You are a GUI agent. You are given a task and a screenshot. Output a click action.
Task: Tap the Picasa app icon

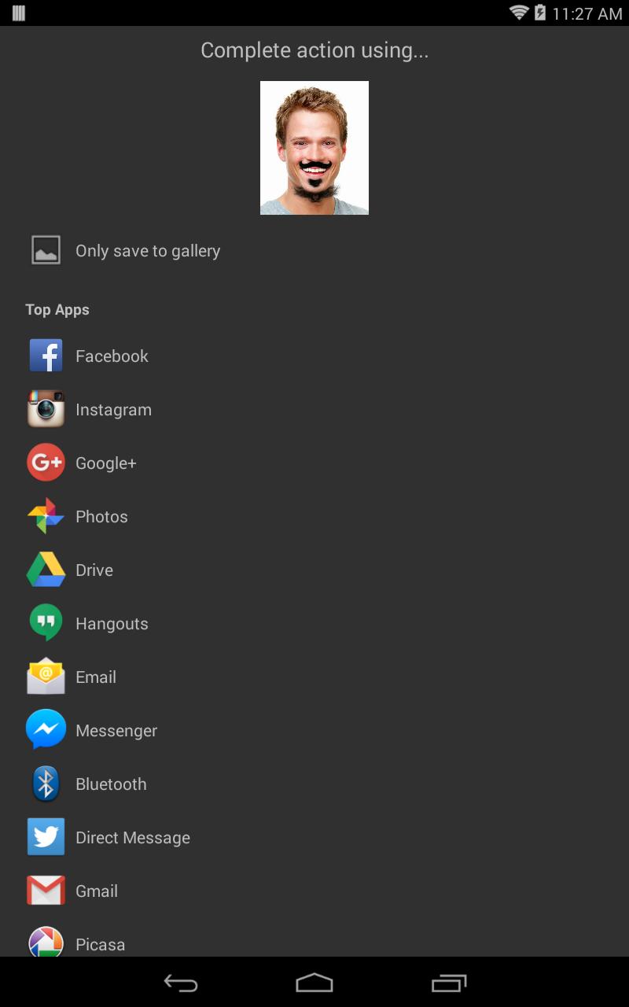point(46,942)
